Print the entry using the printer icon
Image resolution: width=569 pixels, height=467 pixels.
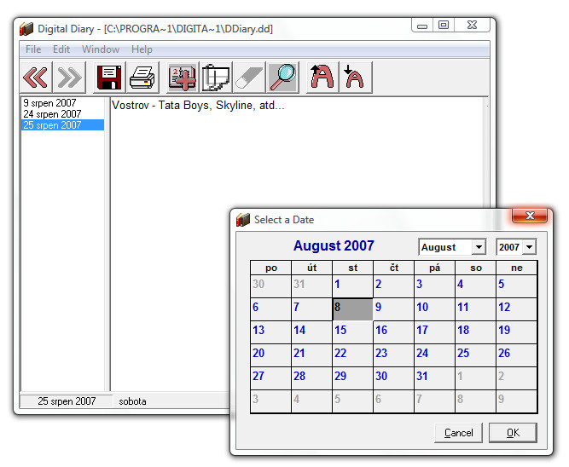142,78
